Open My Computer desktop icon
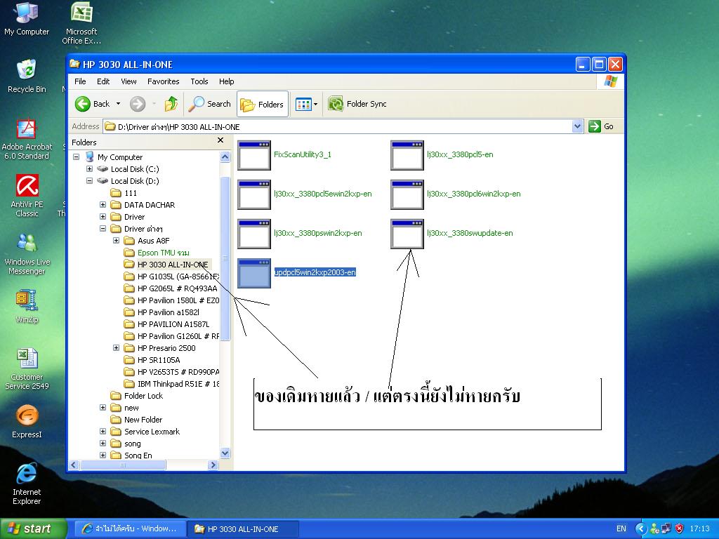The height and width of the screenshot is (539, 719). coord(27,19)
